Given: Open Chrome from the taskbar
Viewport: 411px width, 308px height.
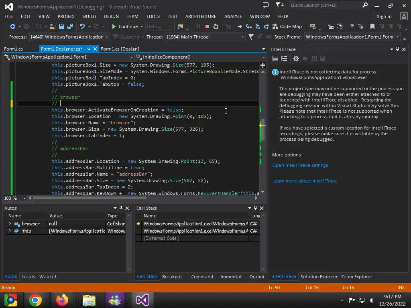Looking at the screenshot, I should 35,300.
